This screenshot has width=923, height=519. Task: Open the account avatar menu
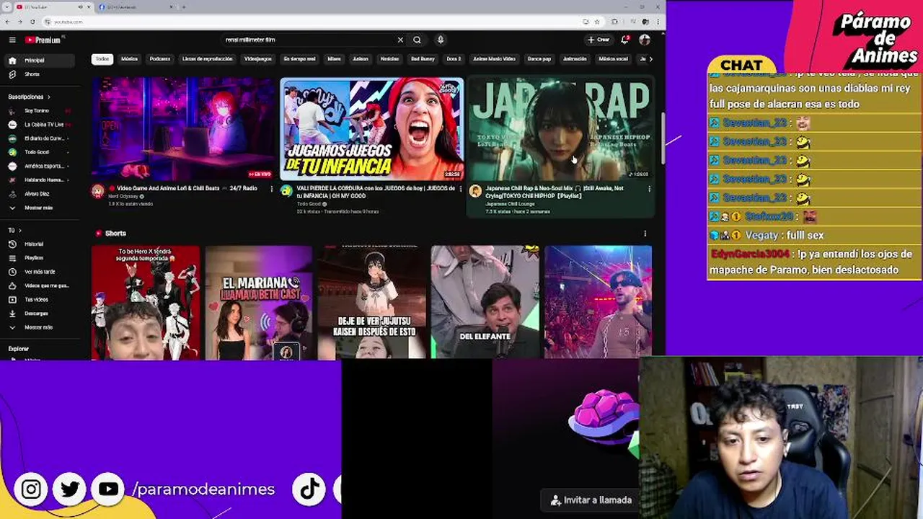tap(645, 40)
